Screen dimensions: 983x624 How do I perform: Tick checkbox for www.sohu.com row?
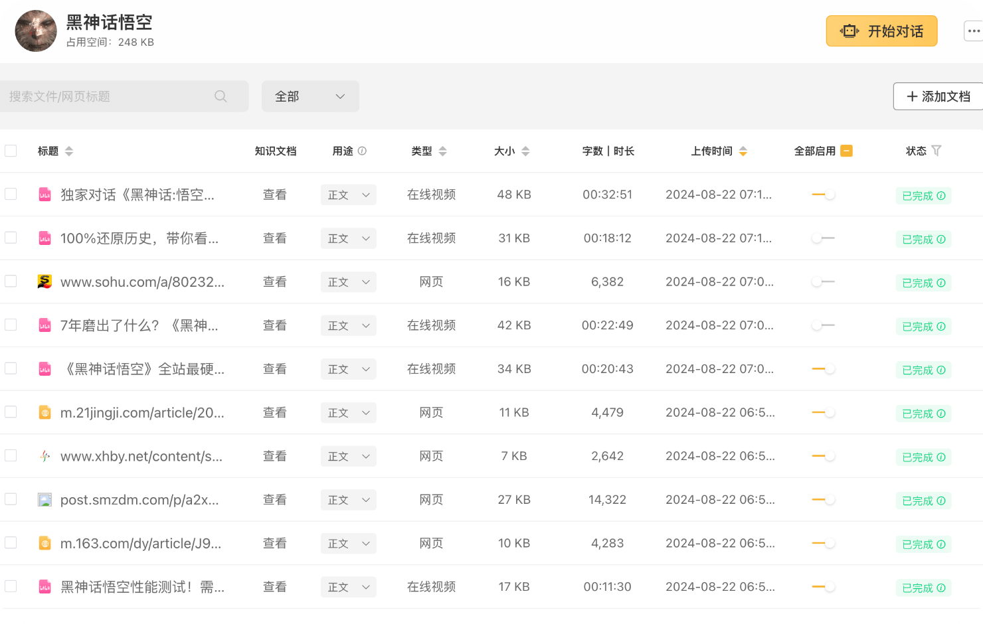coord(11,281)
